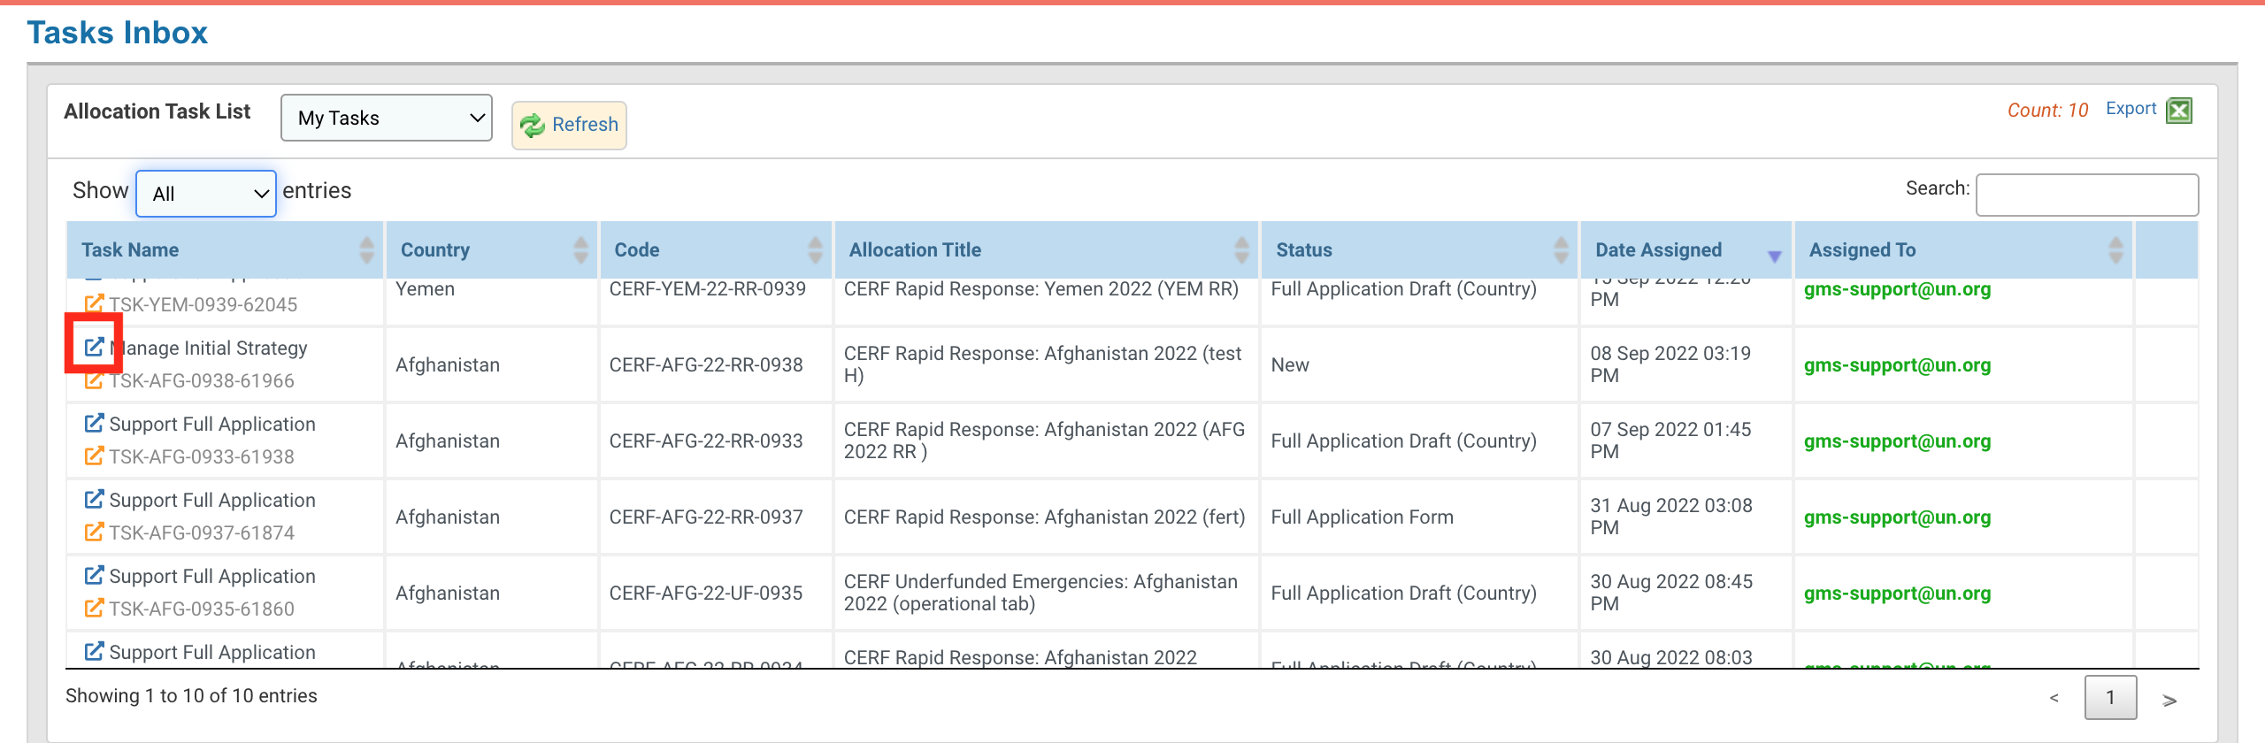Viewport: 2265px width, 743px height.
Task: Click title CERF Rapid Response: Afghanistan 2022 (fert)
Action: click(1044, 517)
